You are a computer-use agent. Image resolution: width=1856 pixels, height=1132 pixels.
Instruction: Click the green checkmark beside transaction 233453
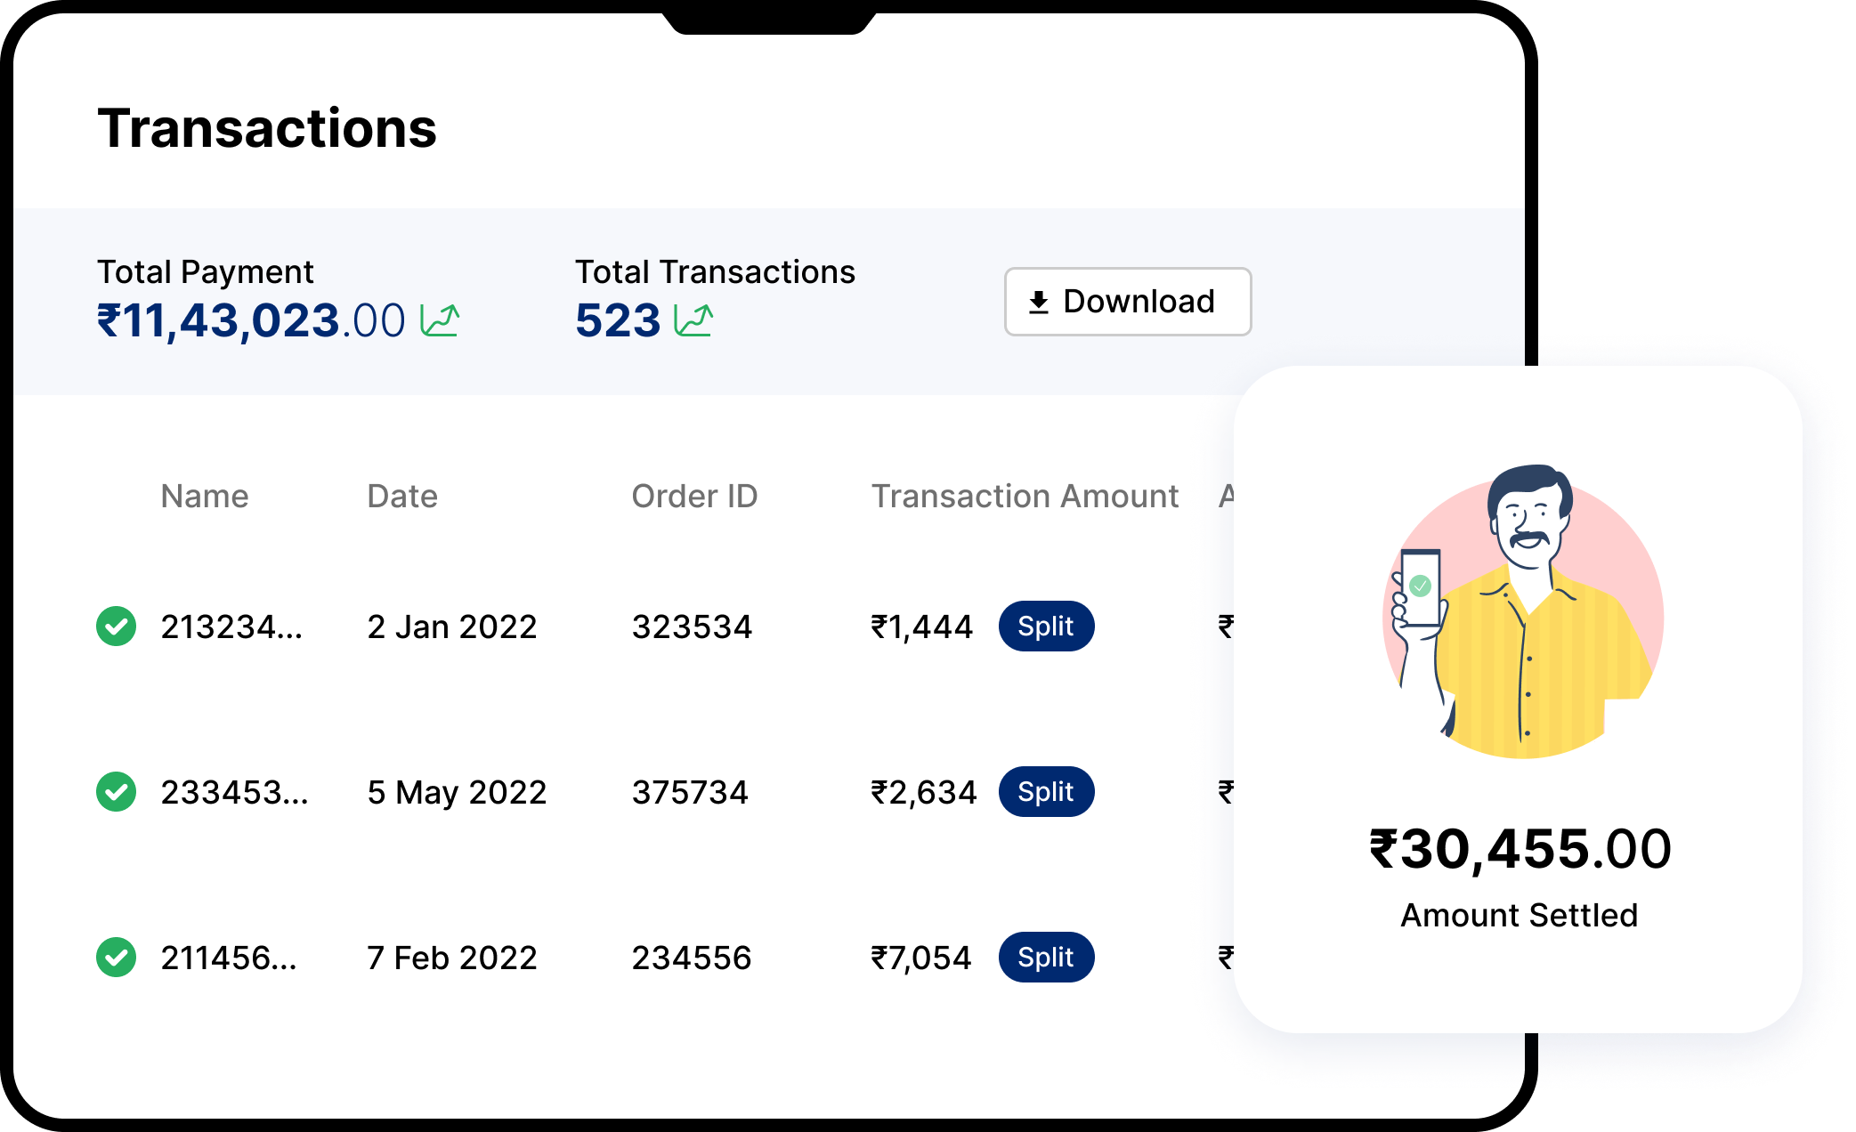tap(116, 792)
